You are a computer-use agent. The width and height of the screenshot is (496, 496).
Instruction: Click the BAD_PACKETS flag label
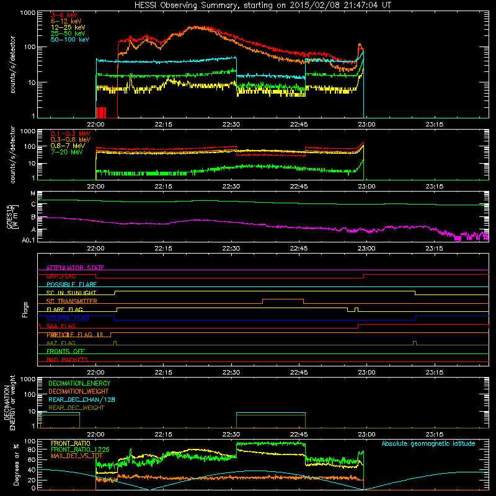coord(68,360)
